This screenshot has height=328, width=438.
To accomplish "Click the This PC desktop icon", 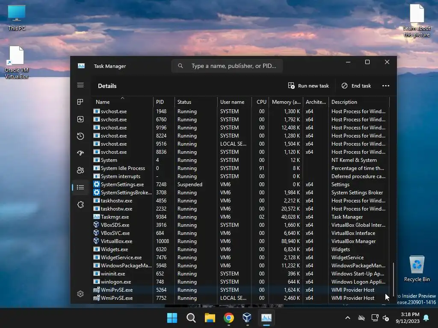I will 17,18.
